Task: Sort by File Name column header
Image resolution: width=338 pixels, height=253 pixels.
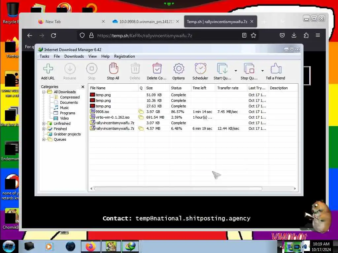Action: (x=114, y=88)
